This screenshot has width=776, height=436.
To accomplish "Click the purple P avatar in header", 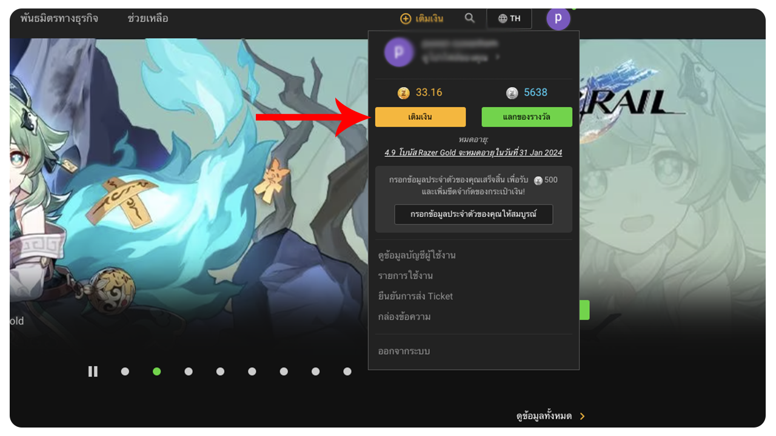I will [x=558, y=18].
